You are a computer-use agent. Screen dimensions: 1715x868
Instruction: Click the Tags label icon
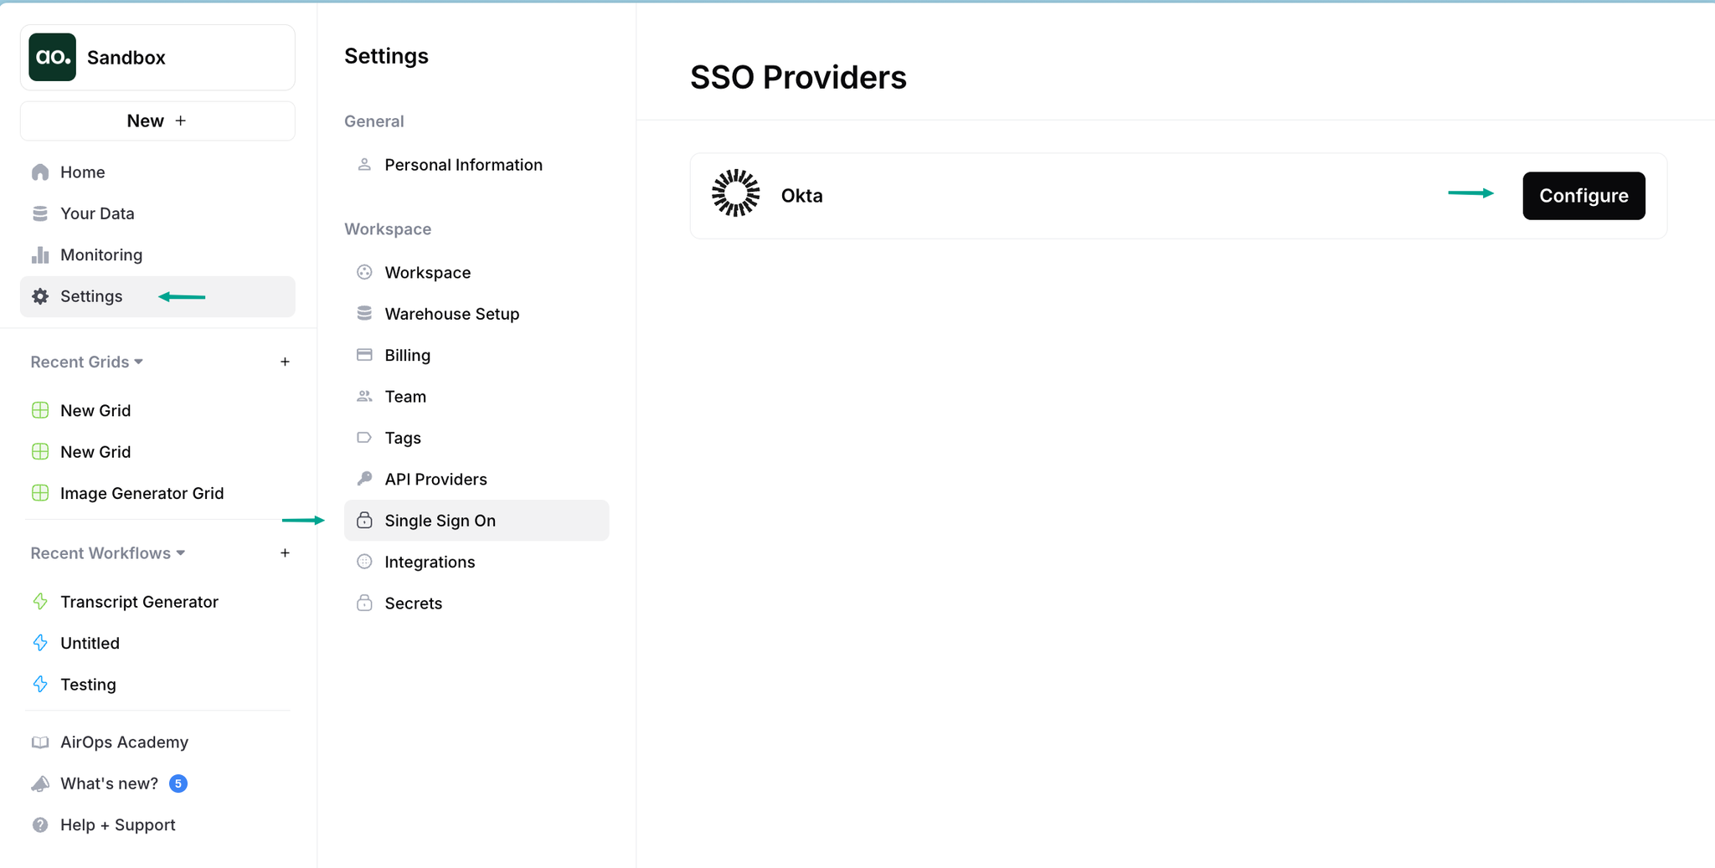pos(364,438)
